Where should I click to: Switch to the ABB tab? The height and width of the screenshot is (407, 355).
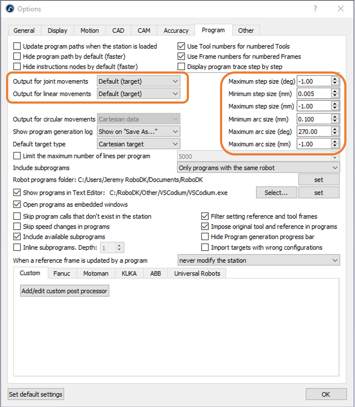coord(155,273)
